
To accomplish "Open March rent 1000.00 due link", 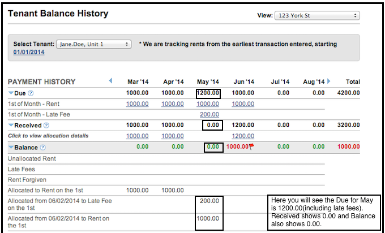I will (137, 104).
